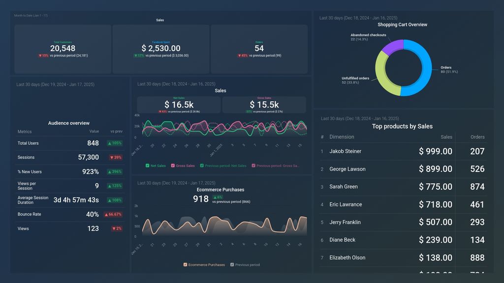Click the Audience overview date range Dec 19 - Jan 17
Screen dimensions: 504x283
[55, 85]
